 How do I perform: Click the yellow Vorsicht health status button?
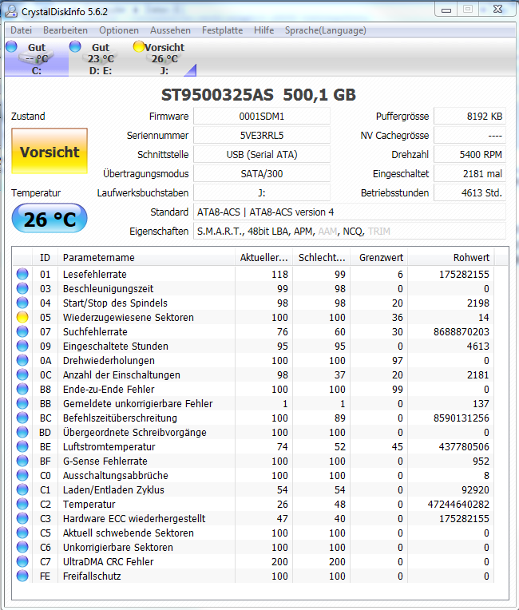point(50,151)
